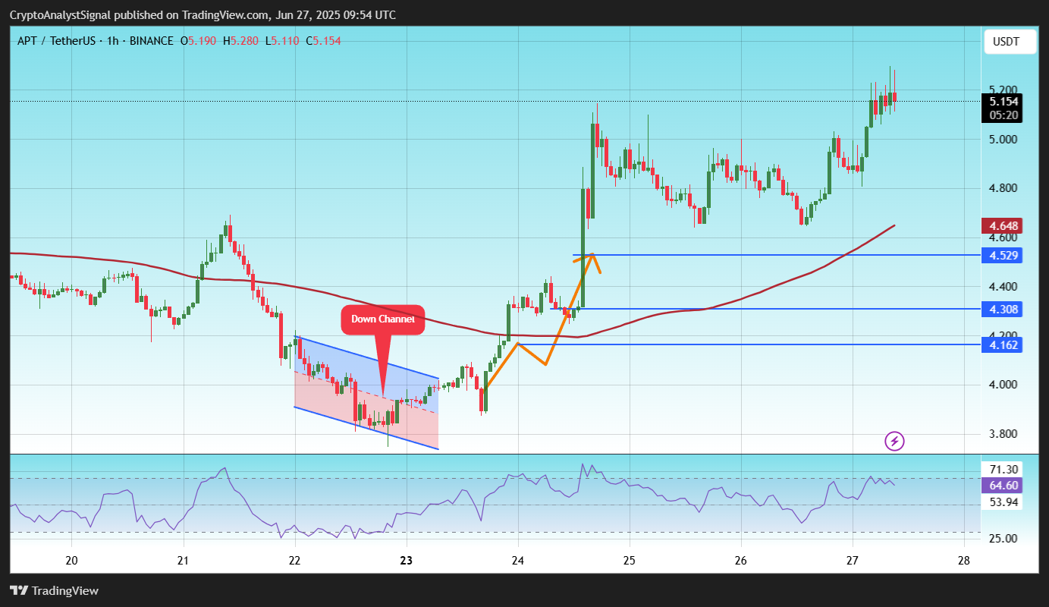This screenshot has width=1049, height=607.
Task: Click the 4.000 price axis label
Action: click(1003, 385)
